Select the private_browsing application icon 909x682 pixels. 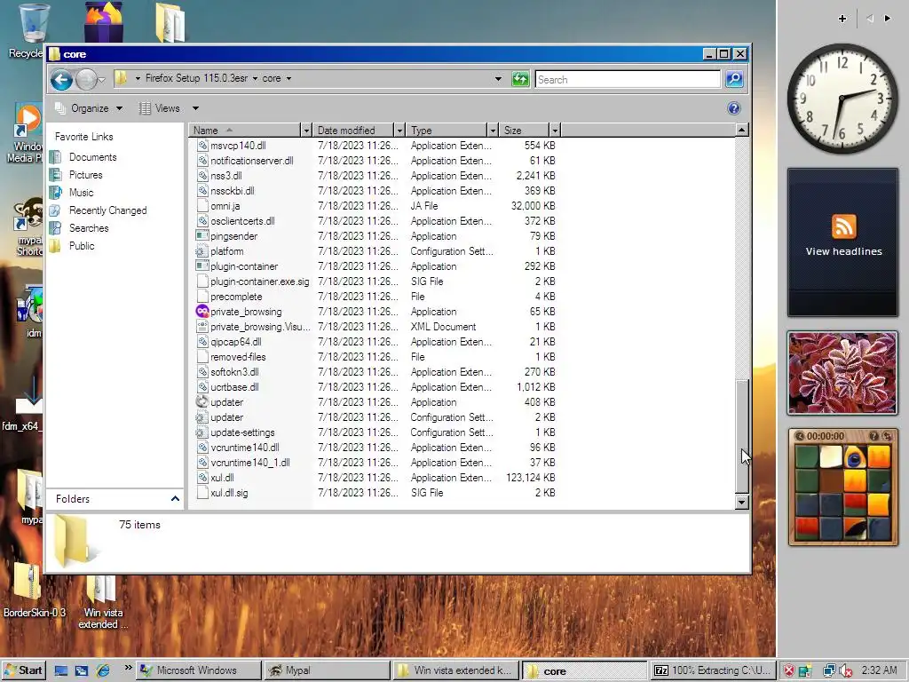(x=202, y=312)
